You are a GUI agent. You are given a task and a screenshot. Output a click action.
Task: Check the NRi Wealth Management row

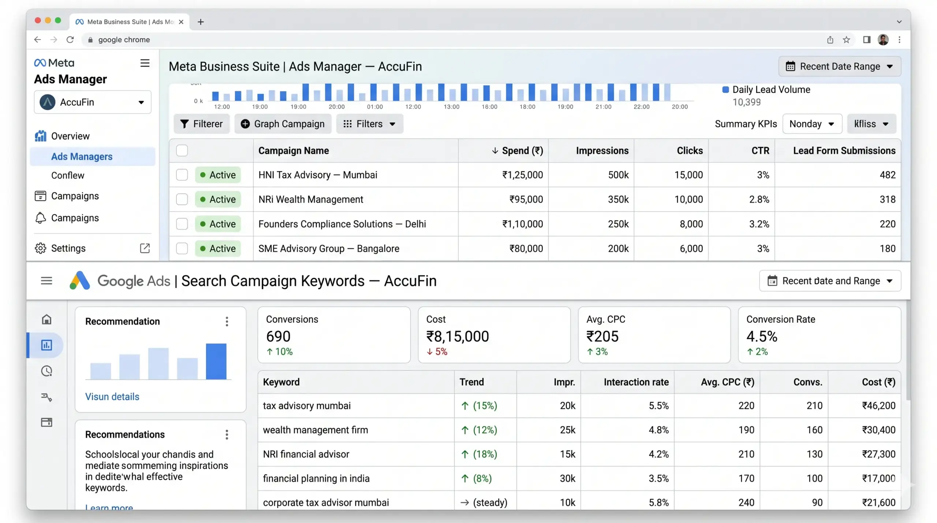[182, 199]
